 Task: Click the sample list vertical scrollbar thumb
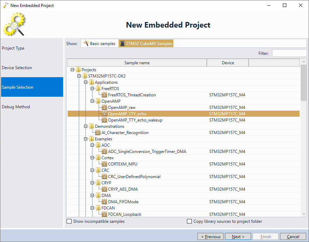[304, 83]
